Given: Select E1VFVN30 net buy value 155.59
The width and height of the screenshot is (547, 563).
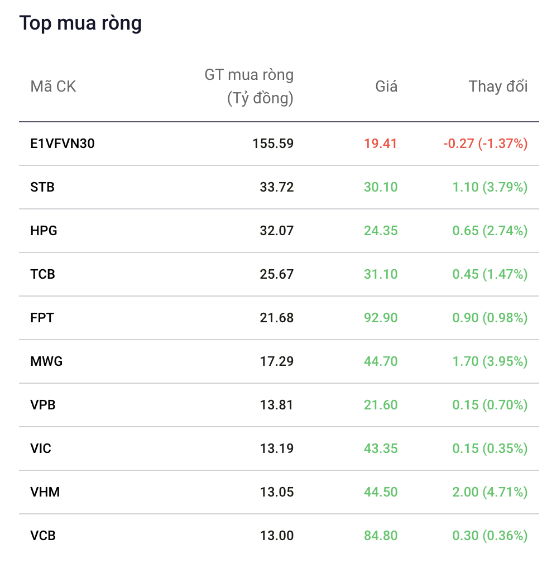Looking at the screenshot, I should (x=273, y=144).
